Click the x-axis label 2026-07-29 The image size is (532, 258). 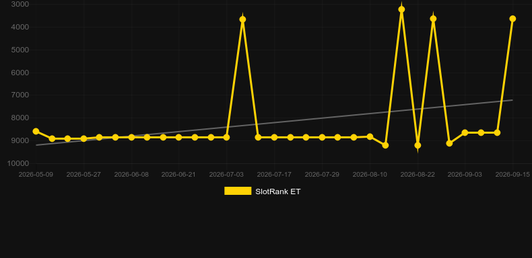(322, 175)
